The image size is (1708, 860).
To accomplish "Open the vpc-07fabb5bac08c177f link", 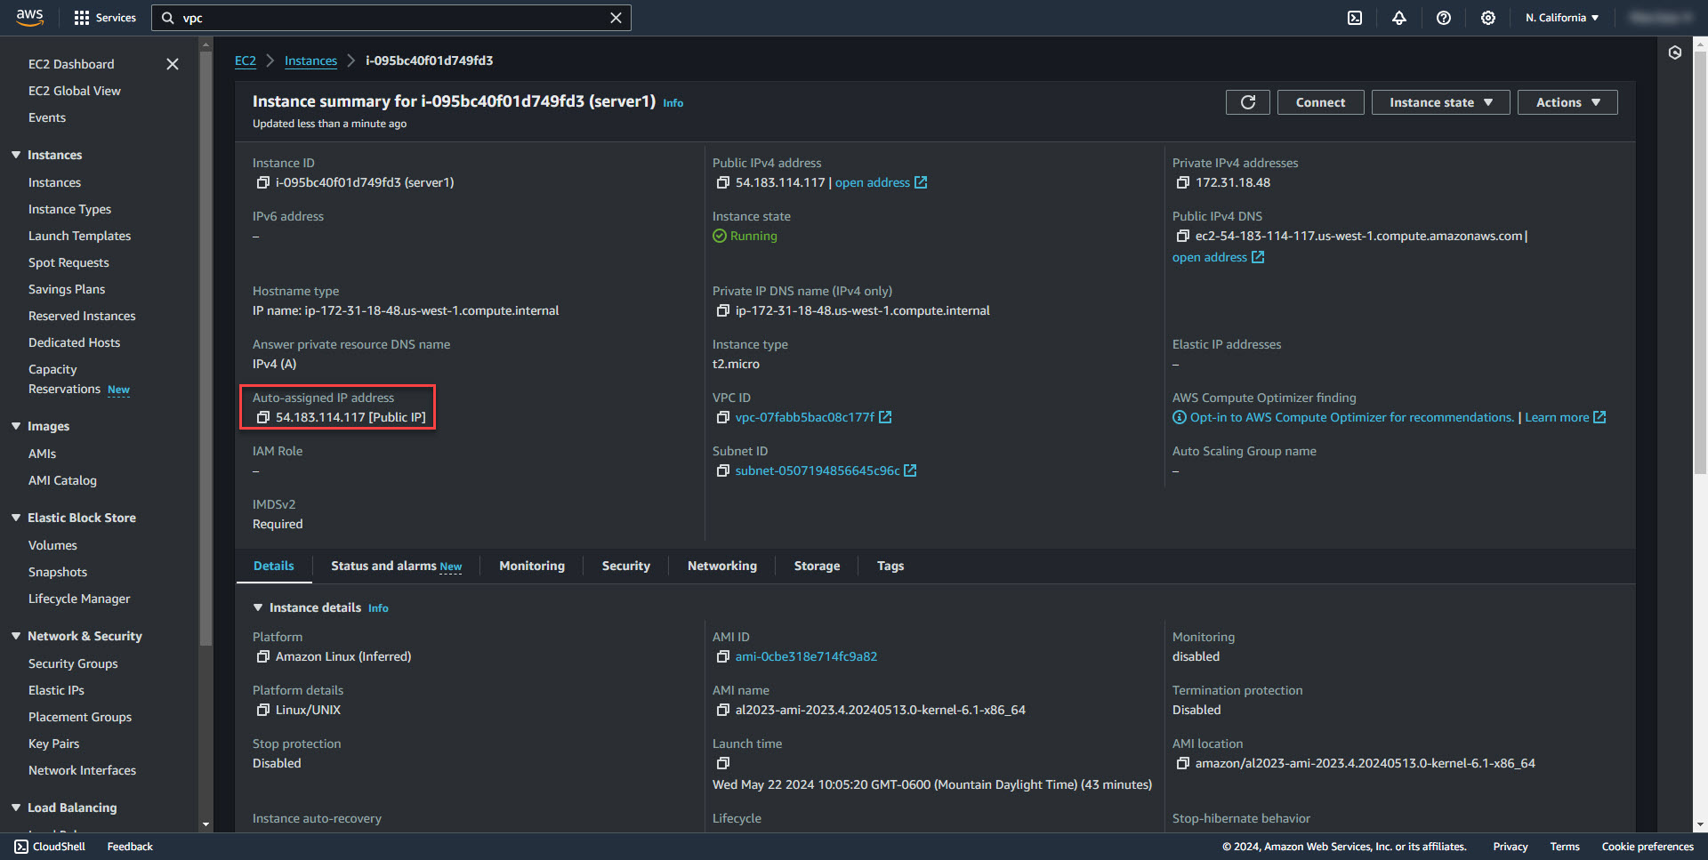I will [813, 417].
